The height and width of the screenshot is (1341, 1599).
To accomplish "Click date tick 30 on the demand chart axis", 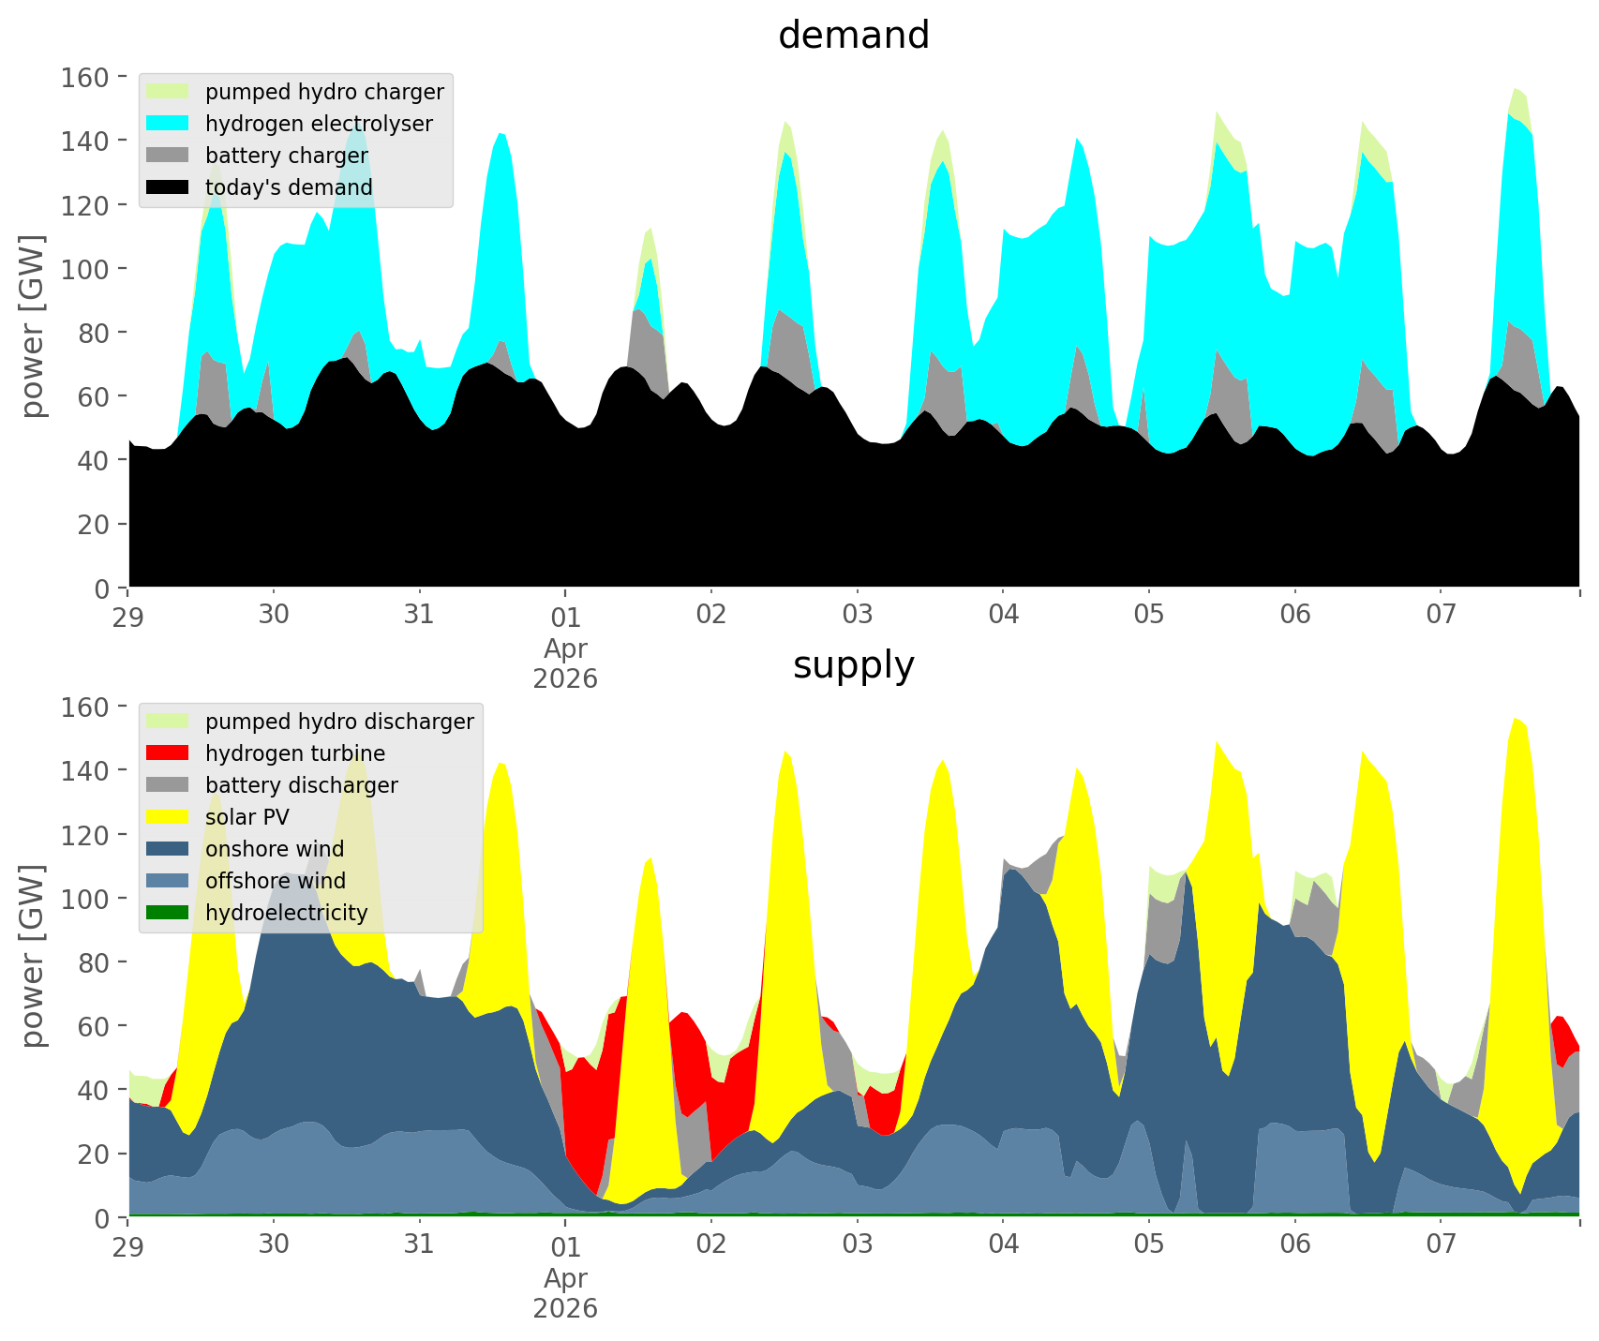I will [x=274, y=615].
